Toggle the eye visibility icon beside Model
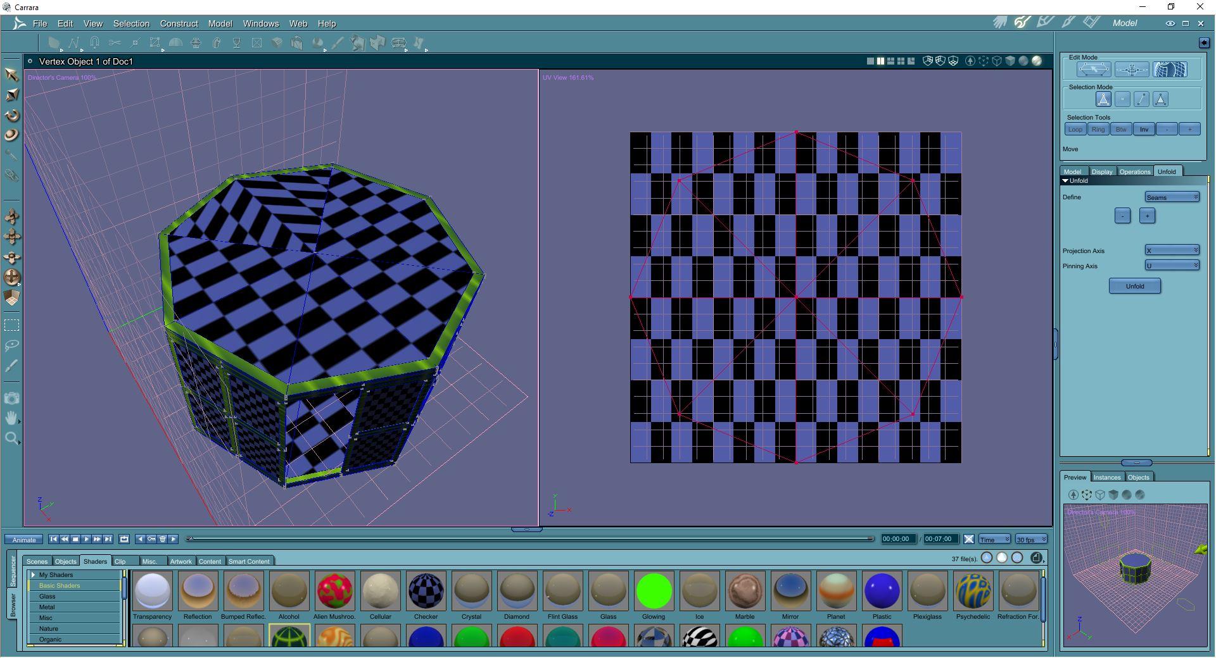 click(1170, 23)
